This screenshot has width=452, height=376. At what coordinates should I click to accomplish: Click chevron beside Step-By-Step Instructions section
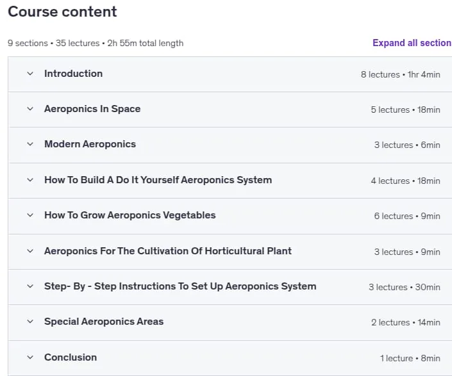pyautogui.click(x=30, y=286)
